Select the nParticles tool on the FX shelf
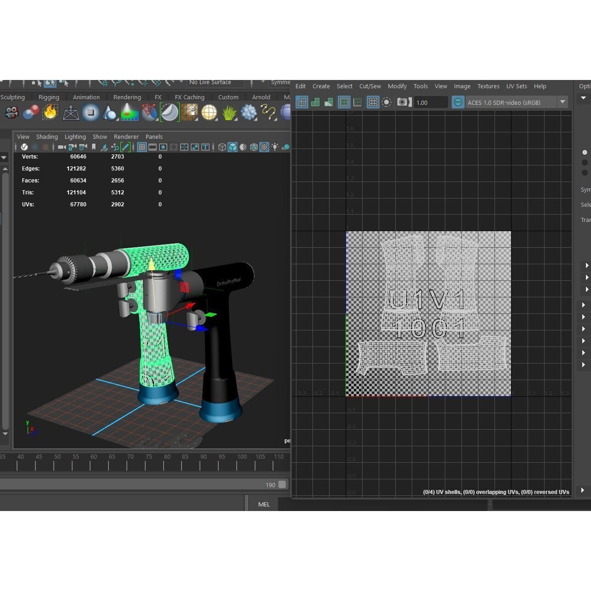591x591 pixels. 249,114
